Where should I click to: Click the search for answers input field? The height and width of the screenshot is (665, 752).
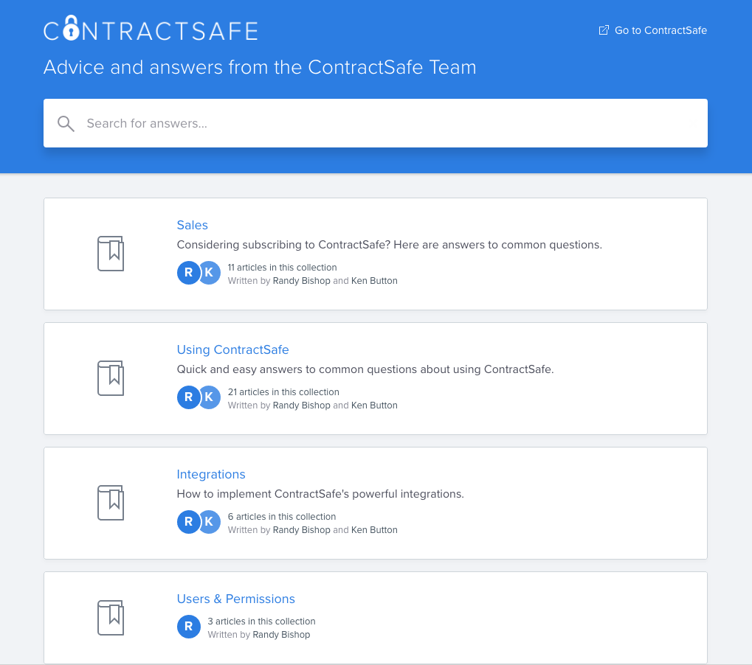[376, 123]
